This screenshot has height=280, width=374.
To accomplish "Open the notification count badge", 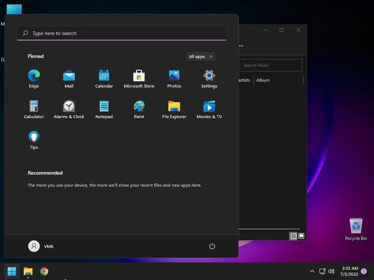I will (x=364, y=271).
